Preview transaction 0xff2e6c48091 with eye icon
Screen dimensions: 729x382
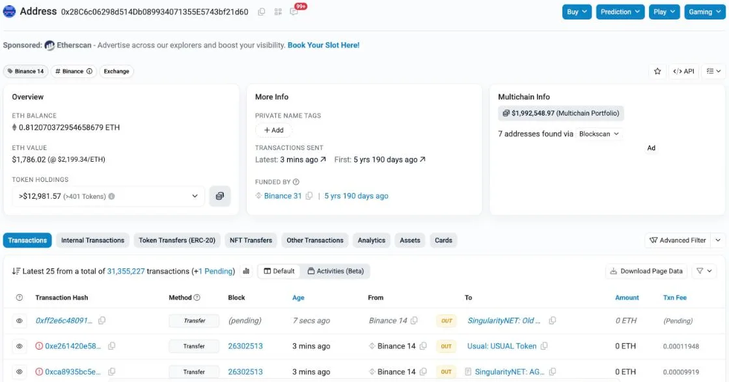[19, 321]
